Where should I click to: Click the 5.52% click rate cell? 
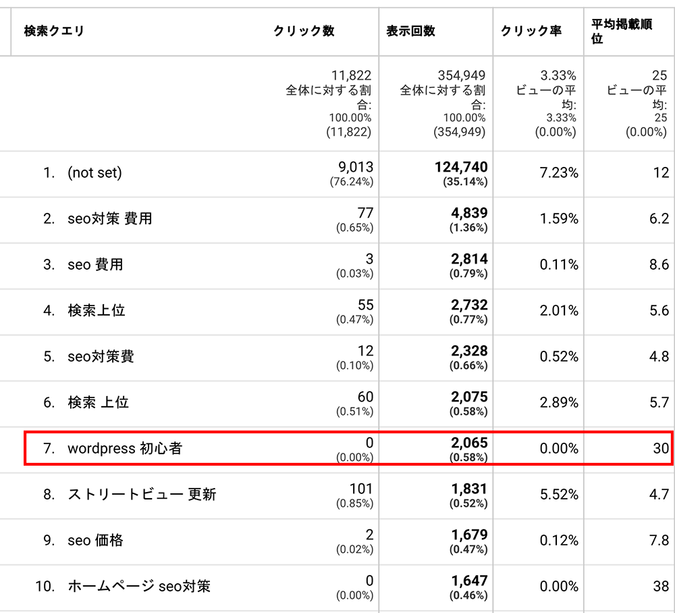point(559,495)
